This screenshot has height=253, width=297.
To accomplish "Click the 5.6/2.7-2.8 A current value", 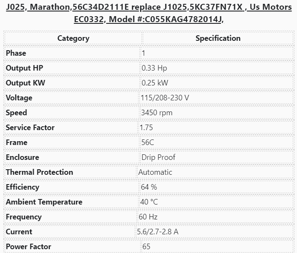I will tap(158, 232).
